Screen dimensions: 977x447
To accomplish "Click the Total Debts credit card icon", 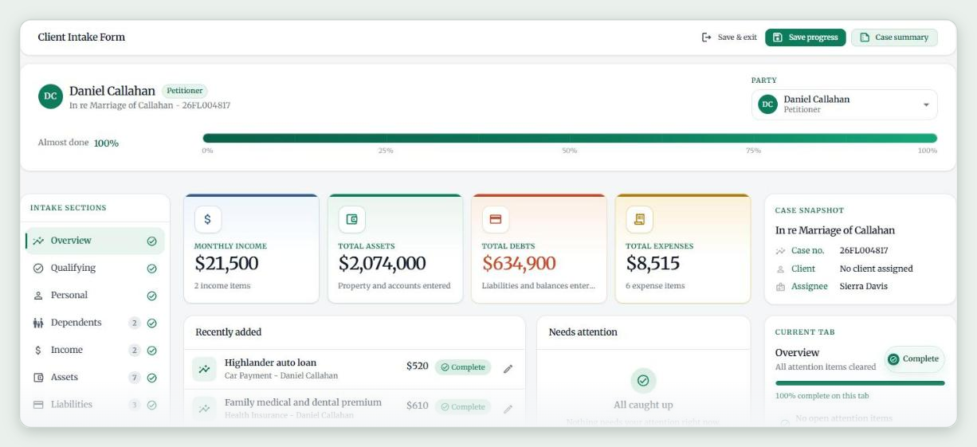I will [x=495, y=219].
